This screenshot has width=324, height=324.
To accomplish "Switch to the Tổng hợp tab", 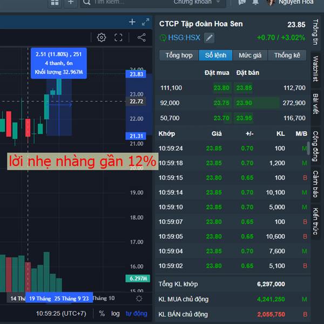I will 179,56.
